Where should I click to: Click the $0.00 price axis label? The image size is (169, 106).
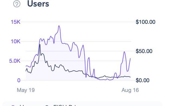click(142, 80)
